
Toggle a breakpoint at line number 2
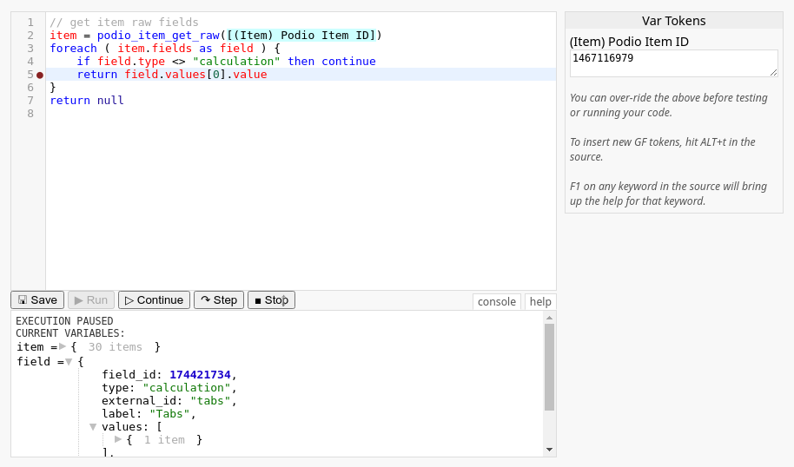pyautogui.click(x=30, y=36)
